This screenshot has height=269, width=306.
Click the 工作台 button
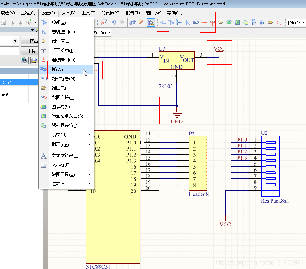[30, 41]
